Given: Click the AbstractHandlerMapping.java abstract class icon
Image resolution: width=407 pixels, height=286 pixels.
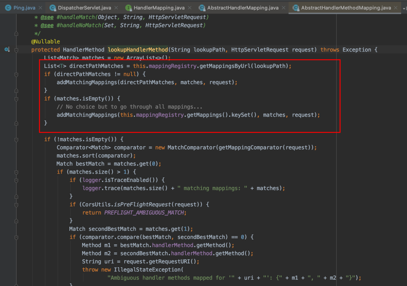Looking at the screenshot, I should 202,8.
